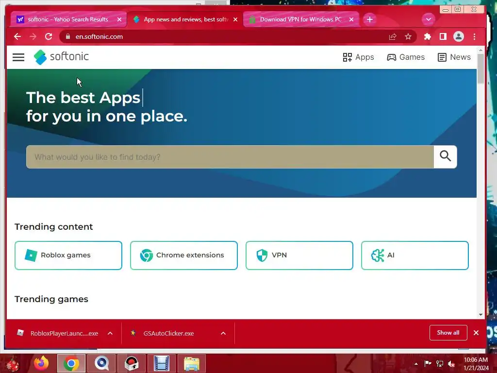497x373 pixels.
Task: Click the network tray icon
Action: point(440,363)
